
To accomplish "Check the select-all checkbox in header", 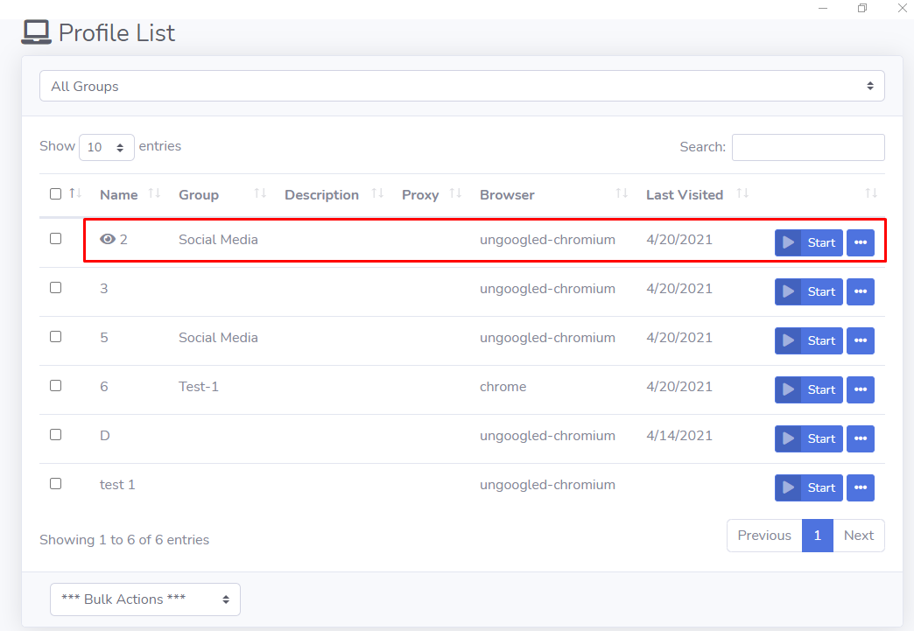I will 55,194.
